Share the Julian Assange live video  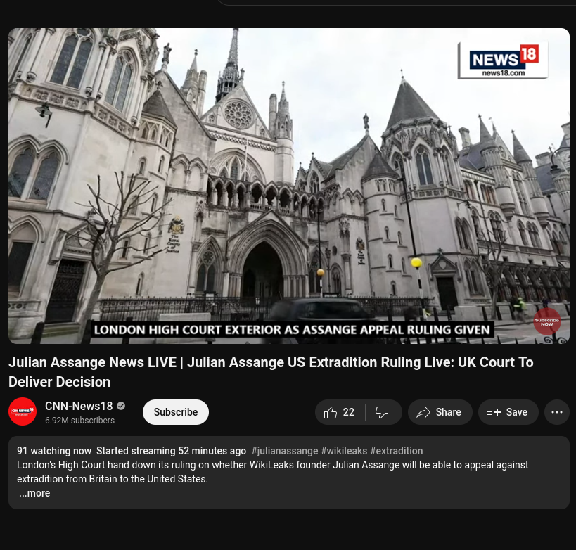(x=440, y=412)
